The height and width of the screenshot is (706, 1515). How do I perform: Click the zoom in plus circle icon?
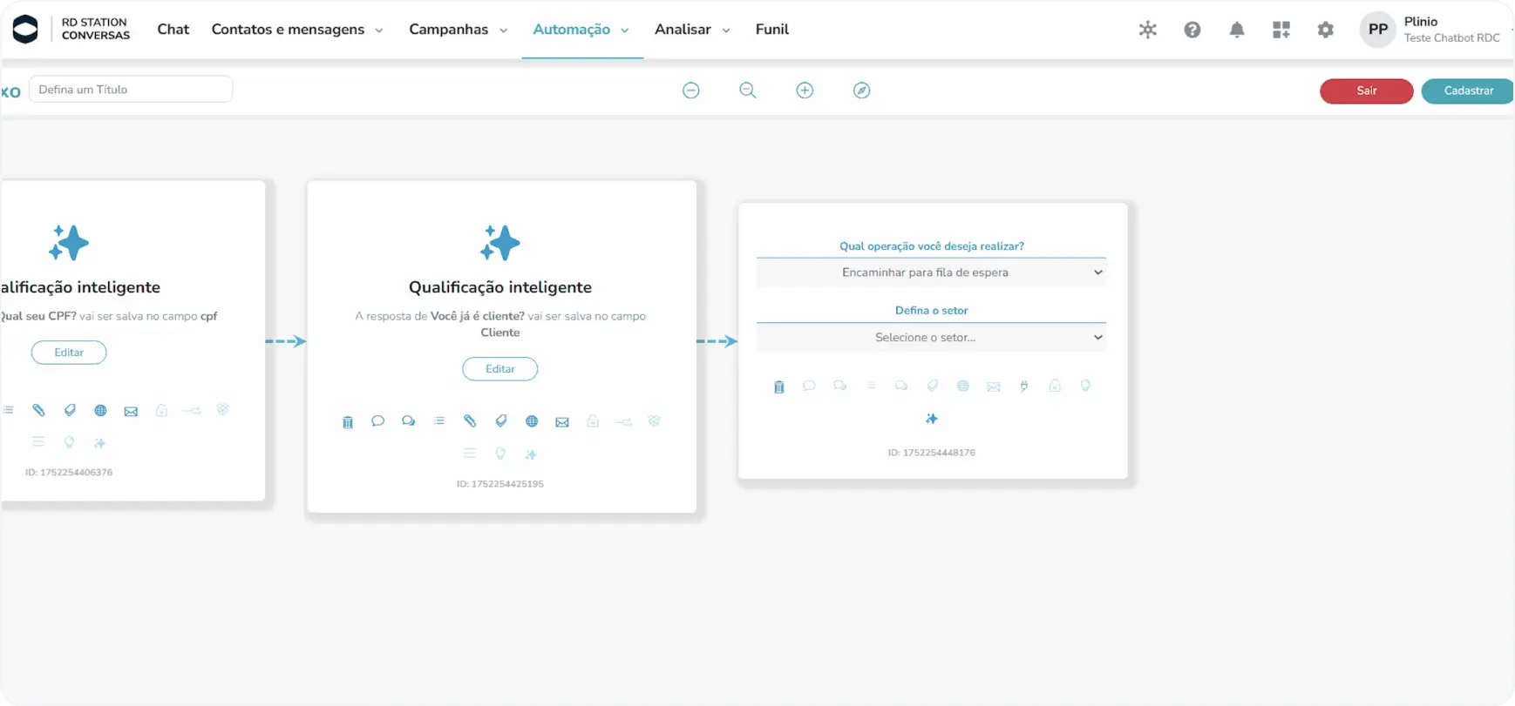click(805, 91)
